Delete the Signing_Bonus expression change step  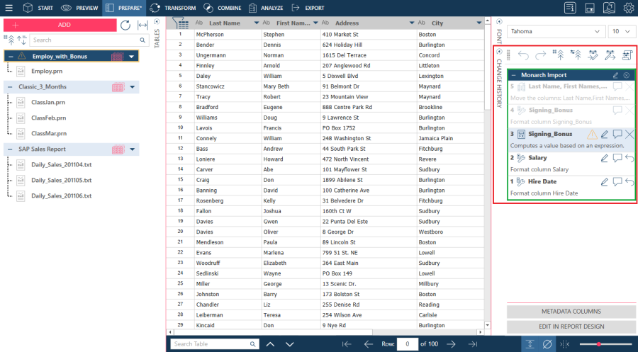(629, 135)
